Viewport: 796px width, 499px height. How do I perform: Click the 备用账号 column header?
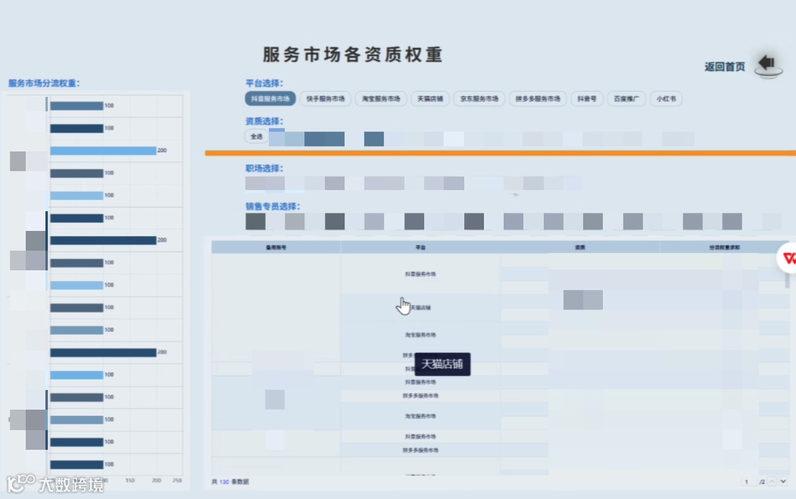[276, 247]
